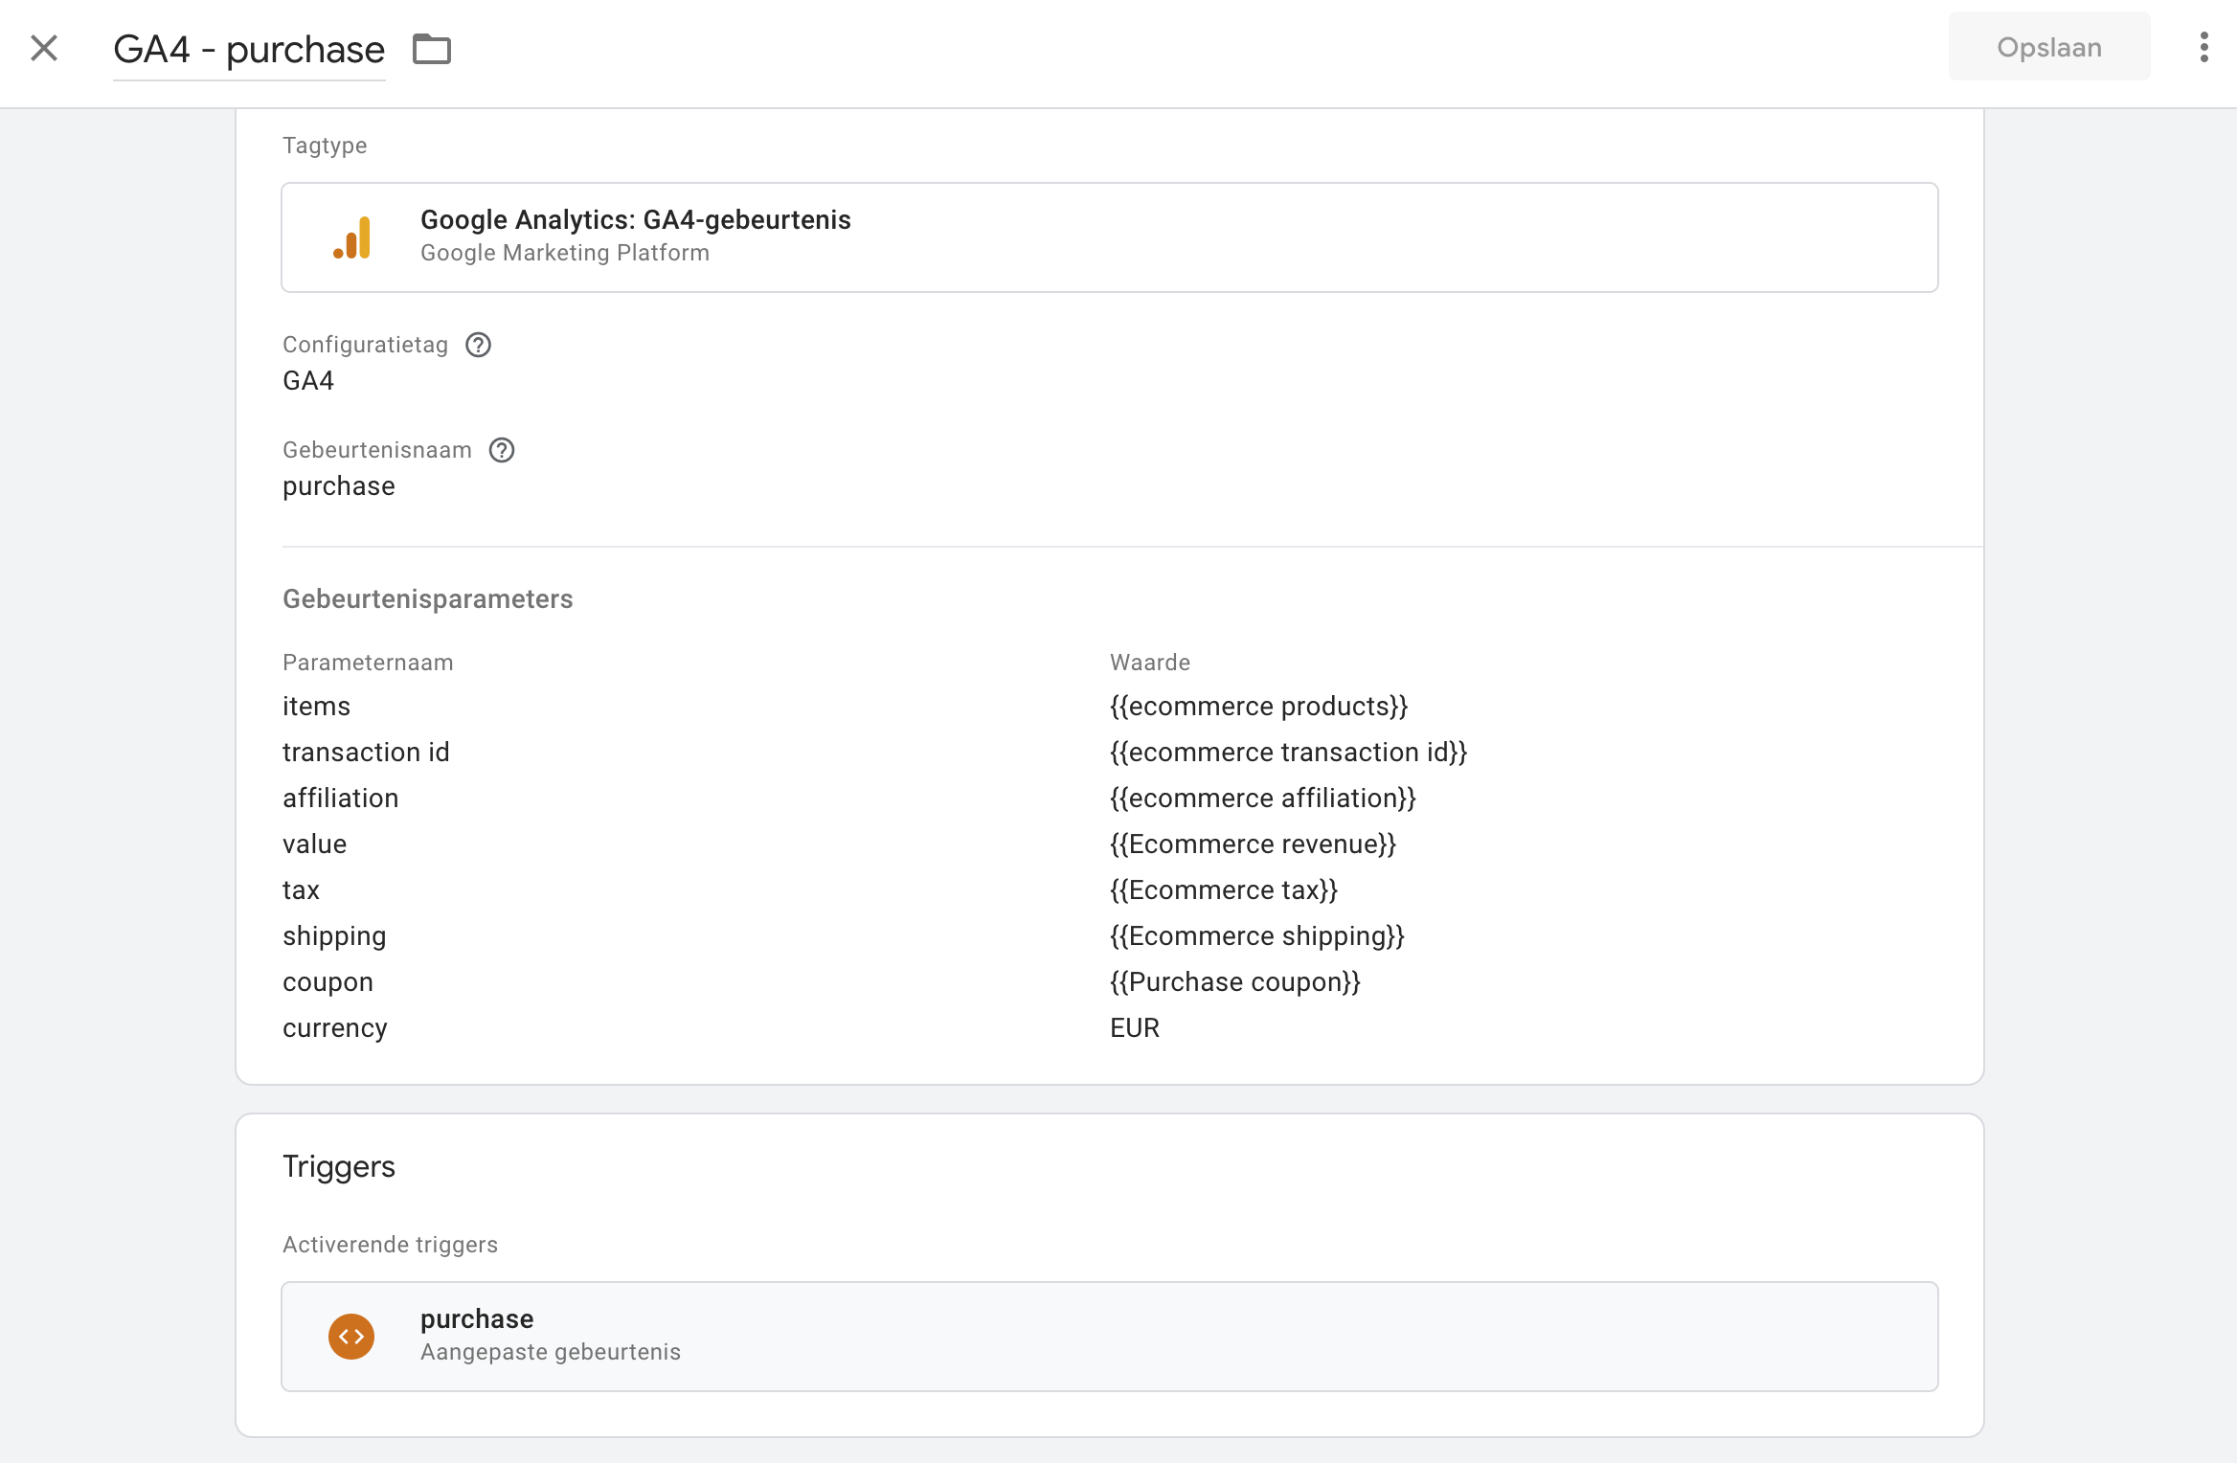This screenshot has height=1463, width=2237.
Task: Click the folder icon next to tag name
Action: (x=431, y=49)
